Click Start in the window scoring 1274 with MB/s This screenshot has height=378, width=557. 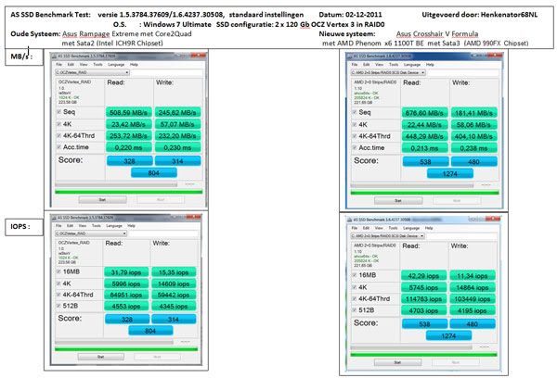398,201
